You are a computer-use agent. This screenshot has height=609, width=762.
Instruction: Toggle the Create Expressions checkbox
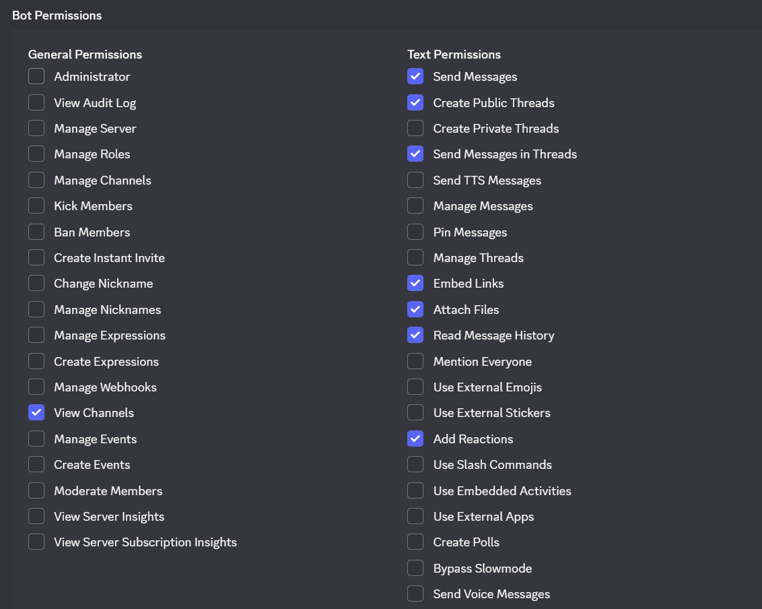click(36, 361)
